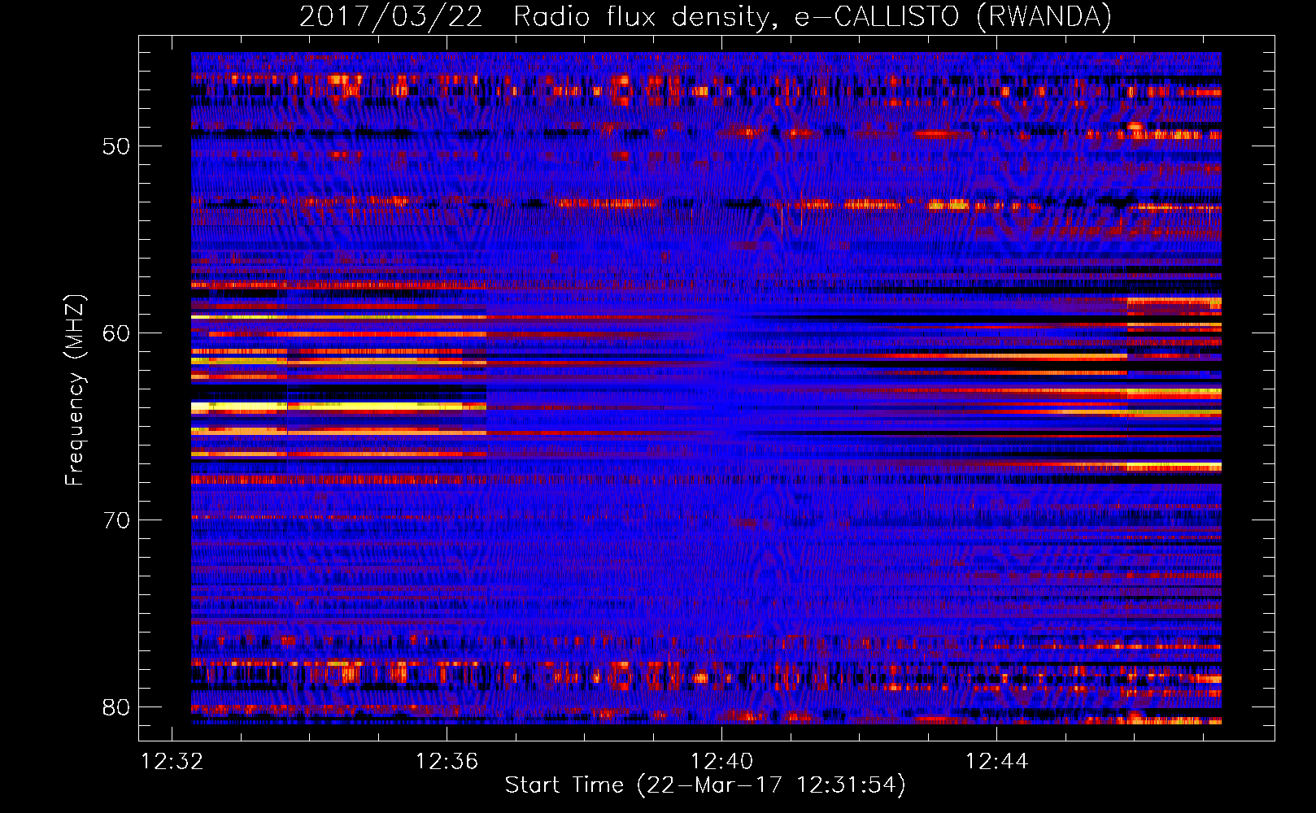Click the plot title "2017/03/22 Radio flux density, e-CALLISTO (RWANDA)"
Image resolution: width=1316 pixels, height=813 pixels.
705,16
